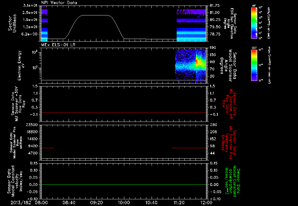Click the 2.5e+01 sector tick label
Image resolution: width=298 pixels, height=206 pixels.
30,13
